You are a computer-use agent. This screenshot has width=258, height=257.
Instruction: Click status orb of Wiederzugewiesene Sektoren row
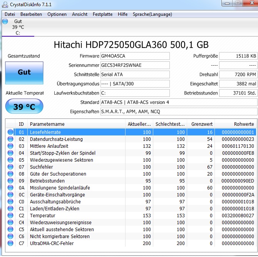pyautogui.click(x=10, y=160)
